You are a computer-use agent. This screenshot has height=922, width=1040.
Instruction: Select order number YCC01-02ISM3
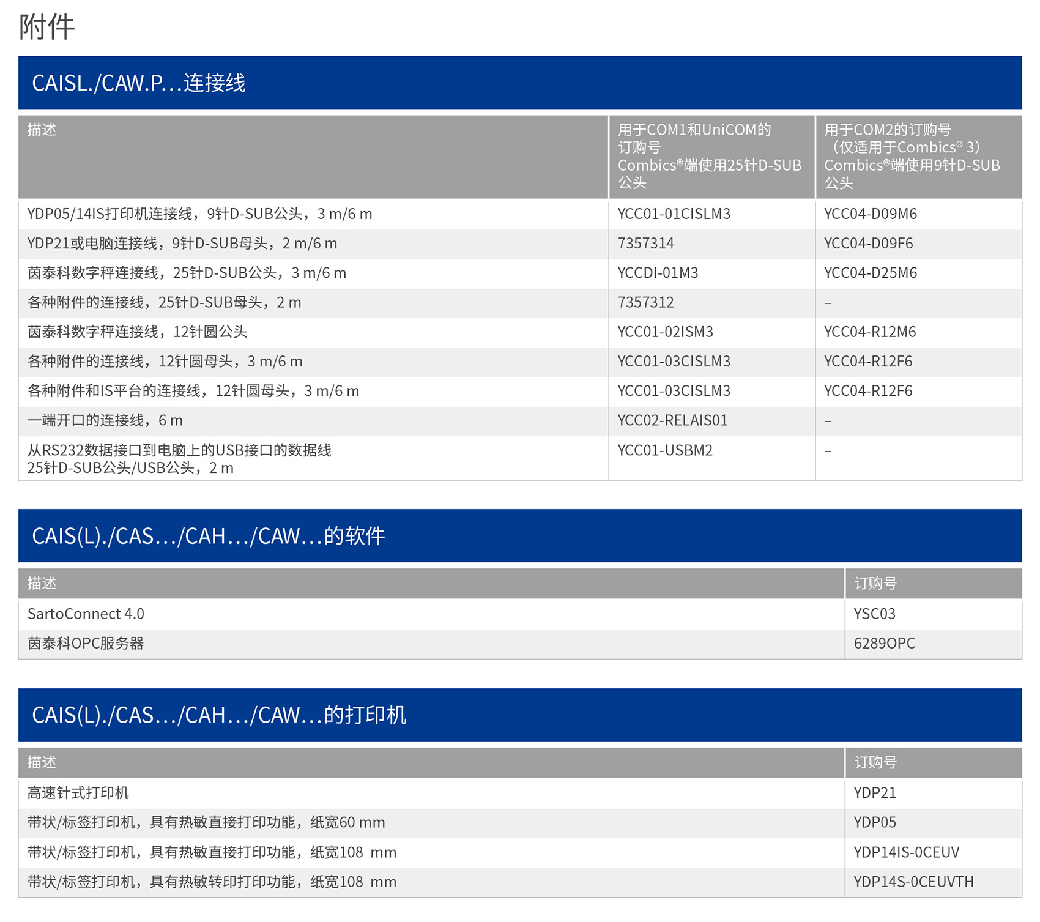click(665, 332)
